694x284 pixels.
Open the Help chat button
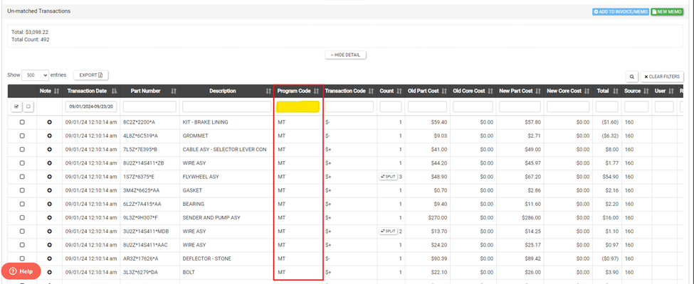point(21,271)
